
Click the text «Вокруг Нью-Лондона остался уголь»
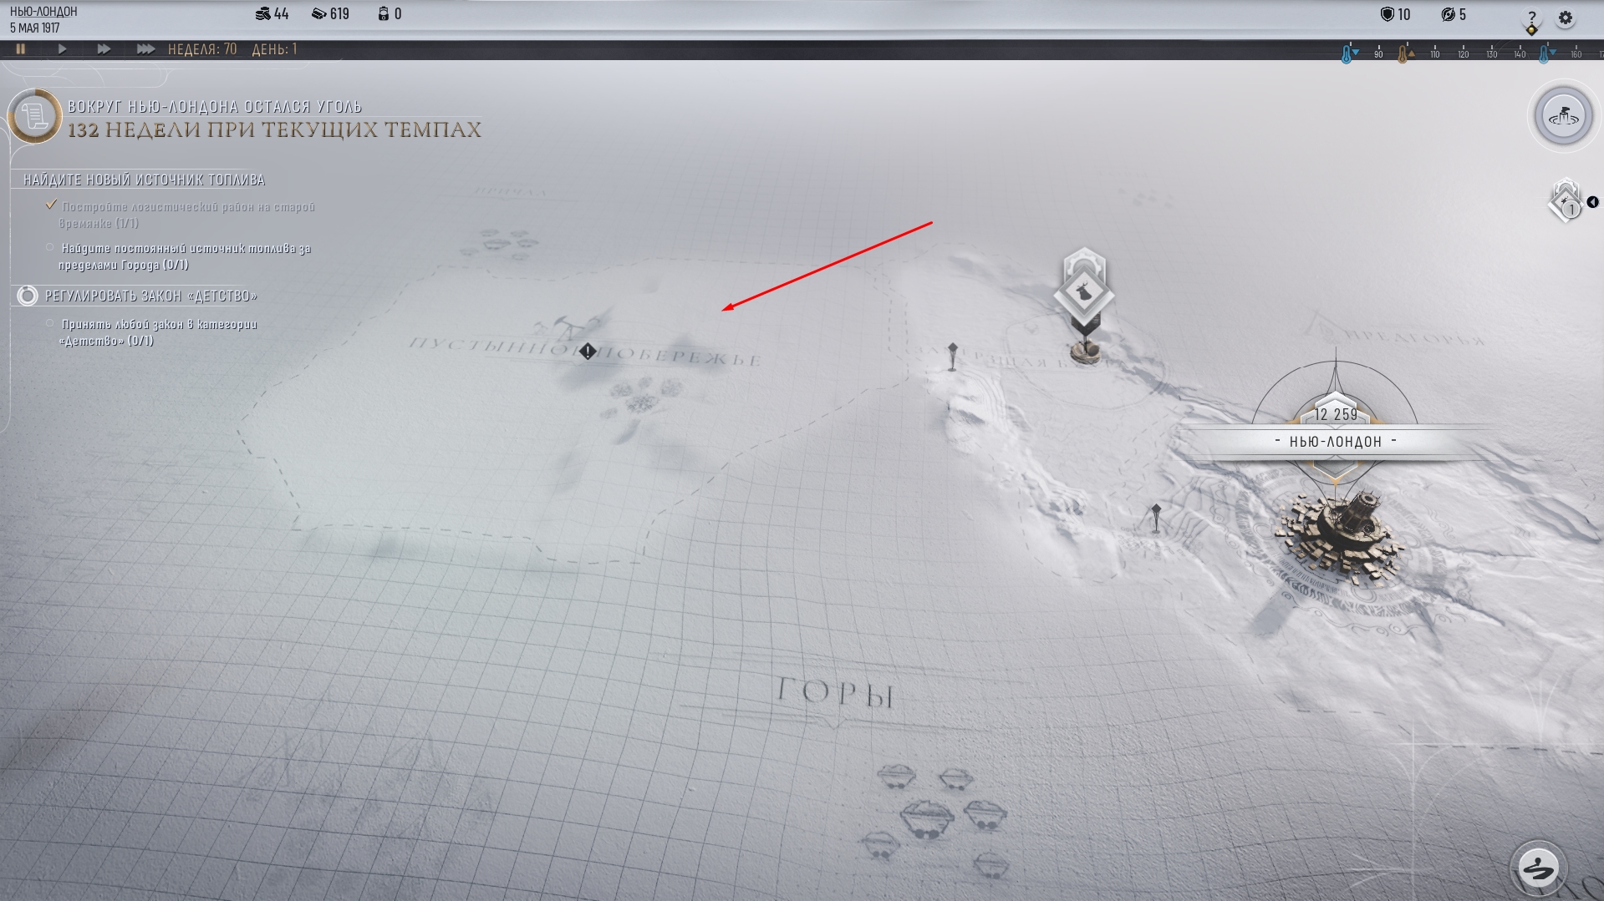(214, 107)
